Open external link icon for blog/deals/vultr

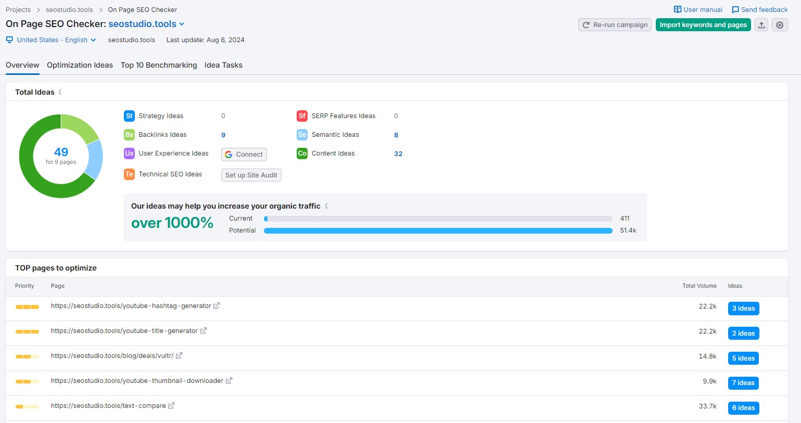pos(179,356)
